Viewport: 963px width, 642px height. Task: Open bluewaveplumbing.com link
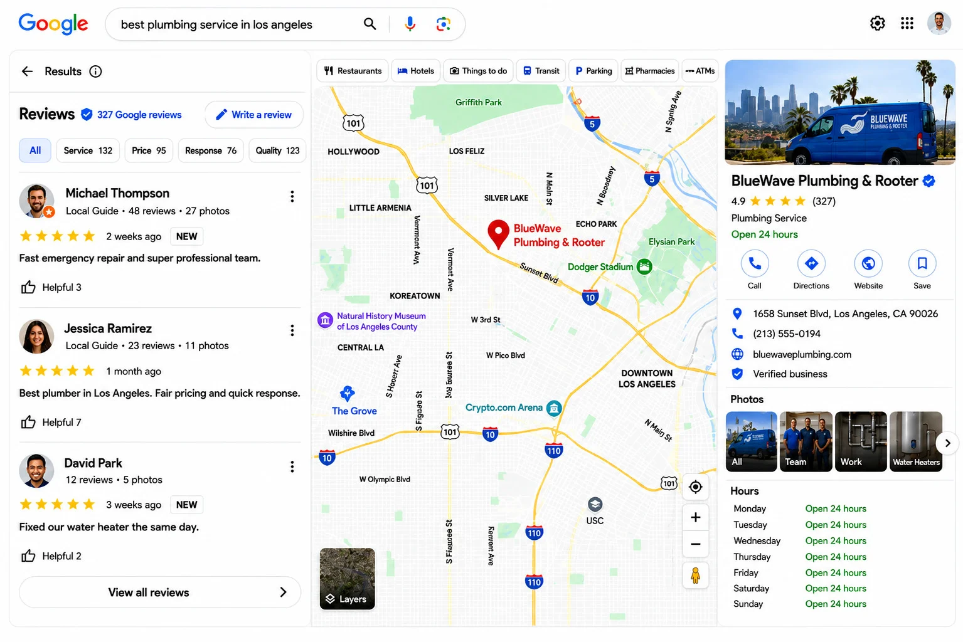coord(802,354)
